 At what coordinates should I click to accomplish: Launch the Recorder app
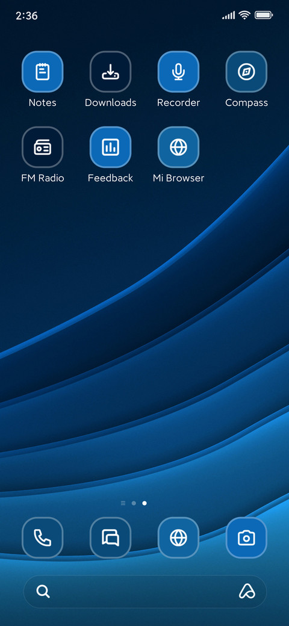(x=178, y=72)
